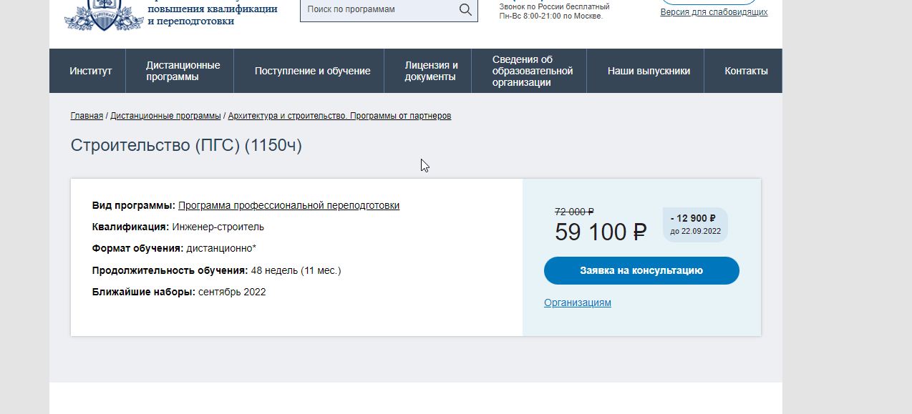Click 'Дистанционные программы' breadcrumb link
The height and width of the screenshot is (414, 912).
click(x=165, y=116)
